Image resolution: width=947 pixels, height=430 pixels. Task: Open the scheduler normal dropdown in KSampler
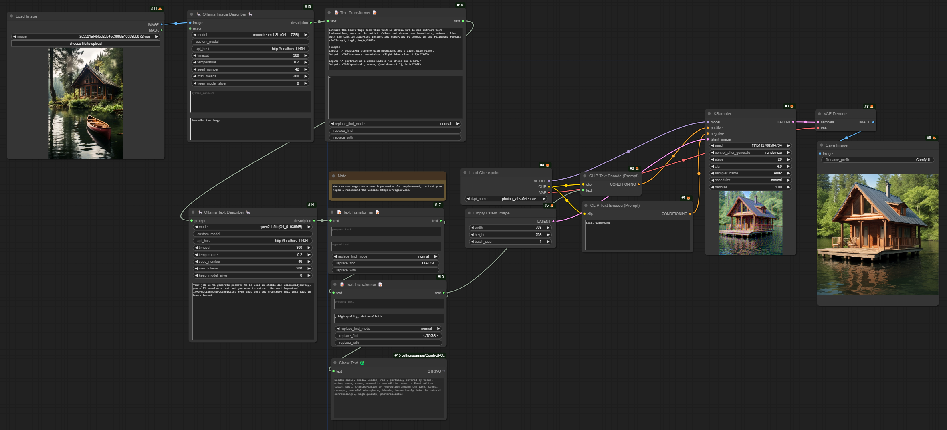[x=750, y=180]
